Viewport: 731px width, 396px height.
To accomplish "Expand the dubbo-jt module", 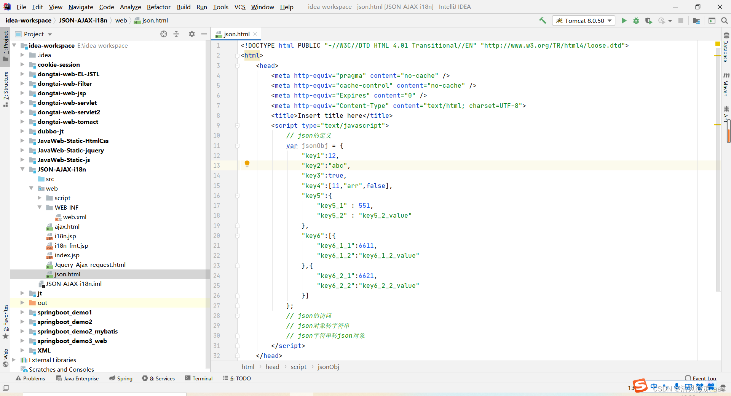I will point(22,131).
